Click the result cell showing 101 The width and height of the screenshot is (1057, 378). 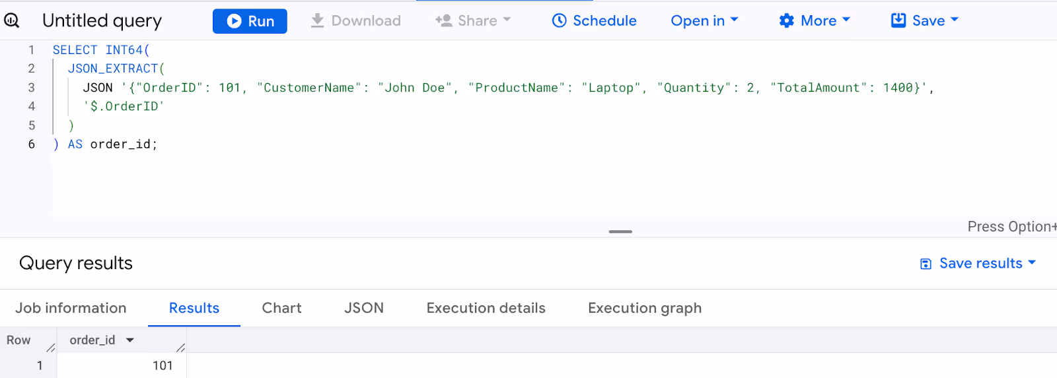(122, 365)
